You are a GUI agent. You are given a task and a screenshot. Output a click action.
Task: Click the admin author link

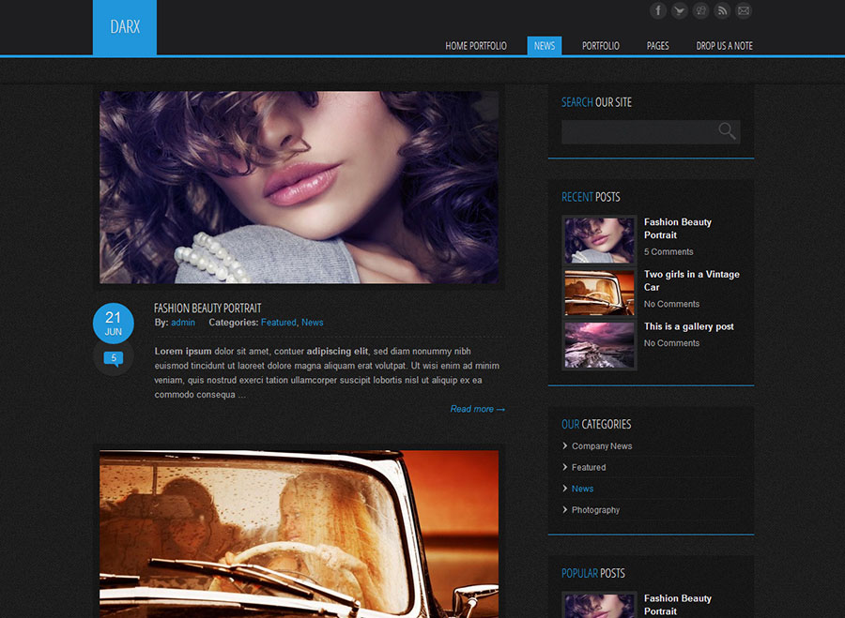point(183,323)
